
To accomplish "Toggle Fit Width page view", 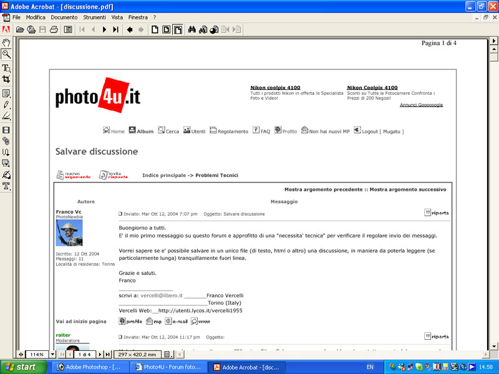I will pyautogui.click(x=178, y=29).
